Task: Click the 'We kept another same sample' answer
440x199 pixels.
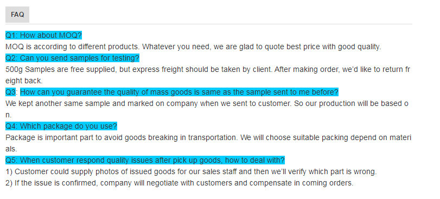Action: (x=207, y=104)
